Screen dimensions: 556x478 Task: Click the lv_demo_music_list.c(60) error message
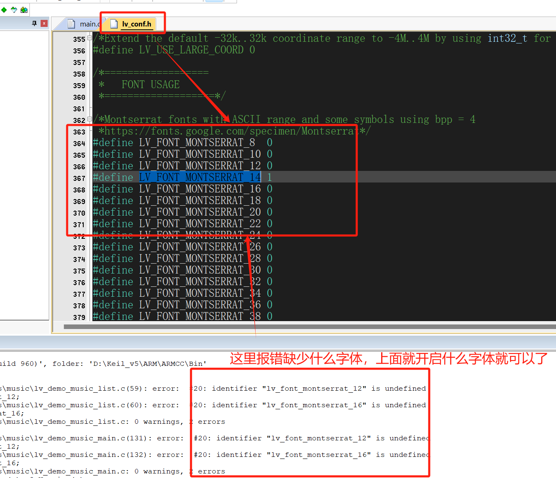(x=309, y=405)
